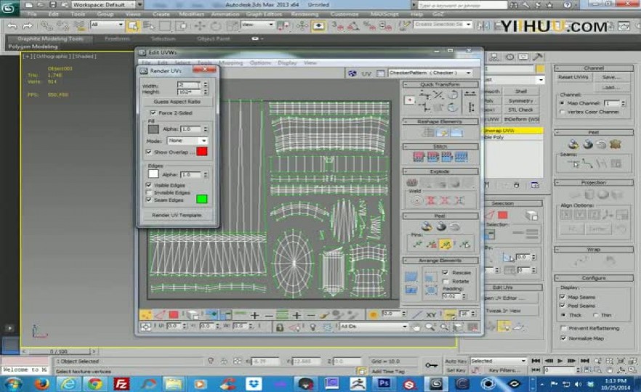Image resolution: width=641 pixels, height=392 pixels.
Task: Open Create Selection Set dropdown
Action: click(443, 25)
